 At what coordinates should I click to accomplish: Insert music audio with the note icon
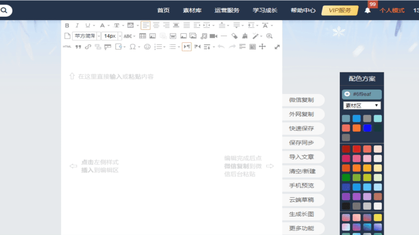click(x=203, y=36)
